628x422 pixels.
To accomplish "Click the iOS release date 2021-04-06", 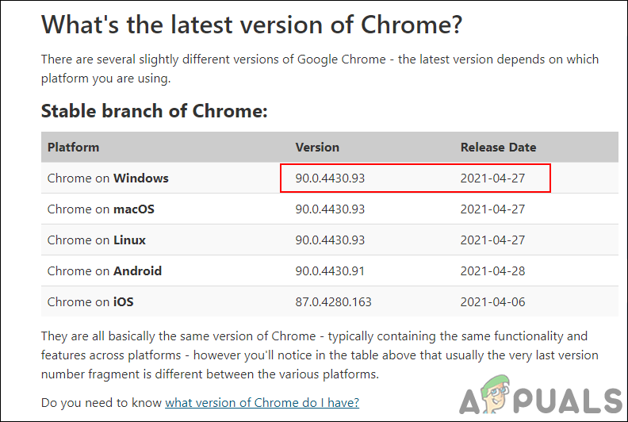I will (x=492, y=301).
